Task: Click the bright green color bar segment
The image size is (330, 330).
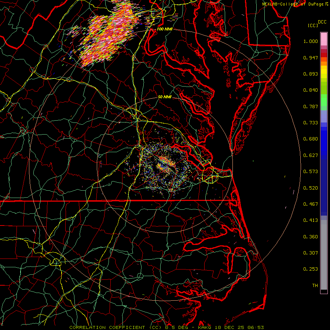Action: 324,100
